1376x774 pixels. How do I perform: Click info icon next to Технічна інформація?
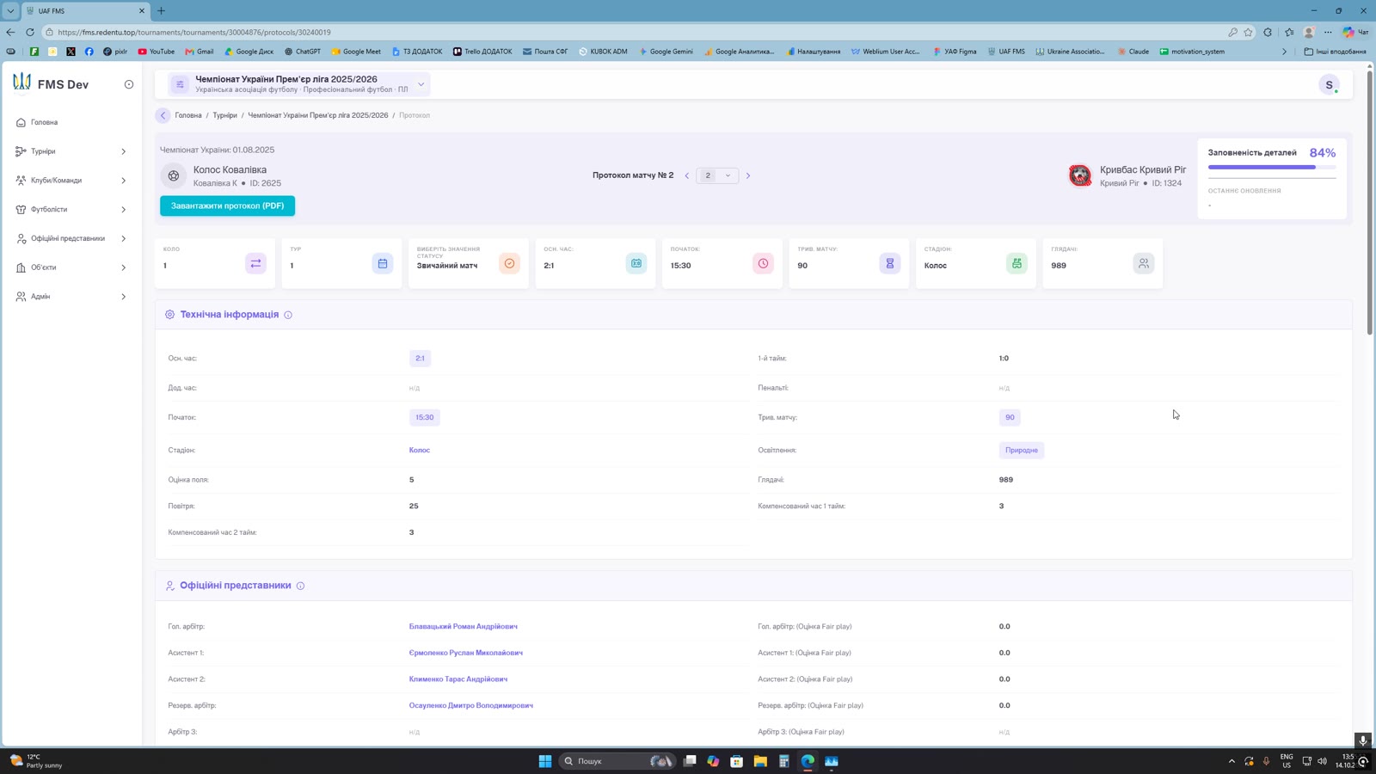(x=288, y=315)
